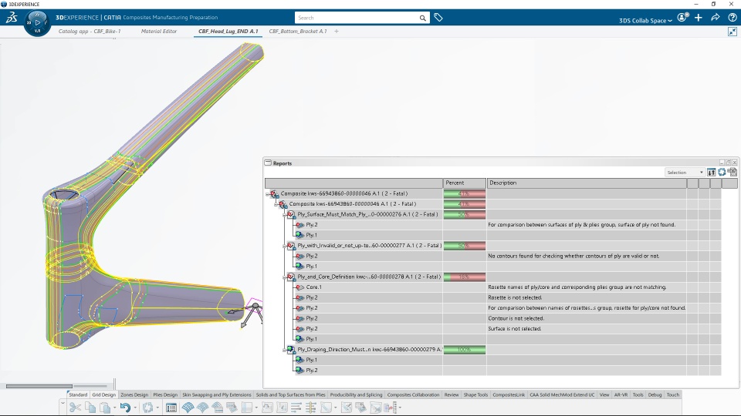Open the Undo history dropdown arrow
This screenshot has width=741, height=416.
pos(135,408)
